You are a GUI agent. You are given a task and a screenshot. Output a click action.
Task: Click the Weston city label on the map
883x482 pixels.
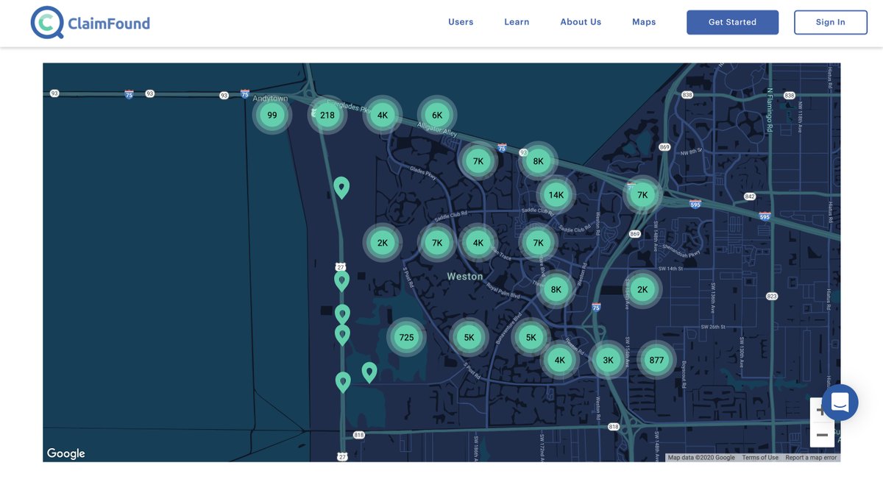point(465,277)
